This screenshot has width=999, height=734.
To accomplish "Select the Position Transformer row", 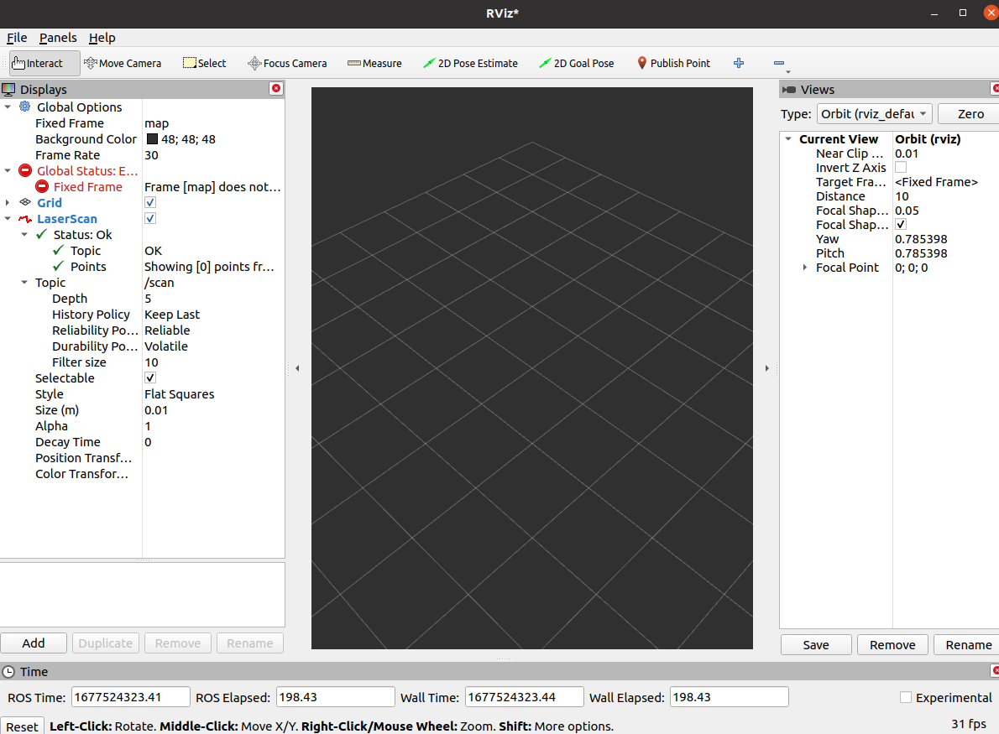I will point(142,458).
